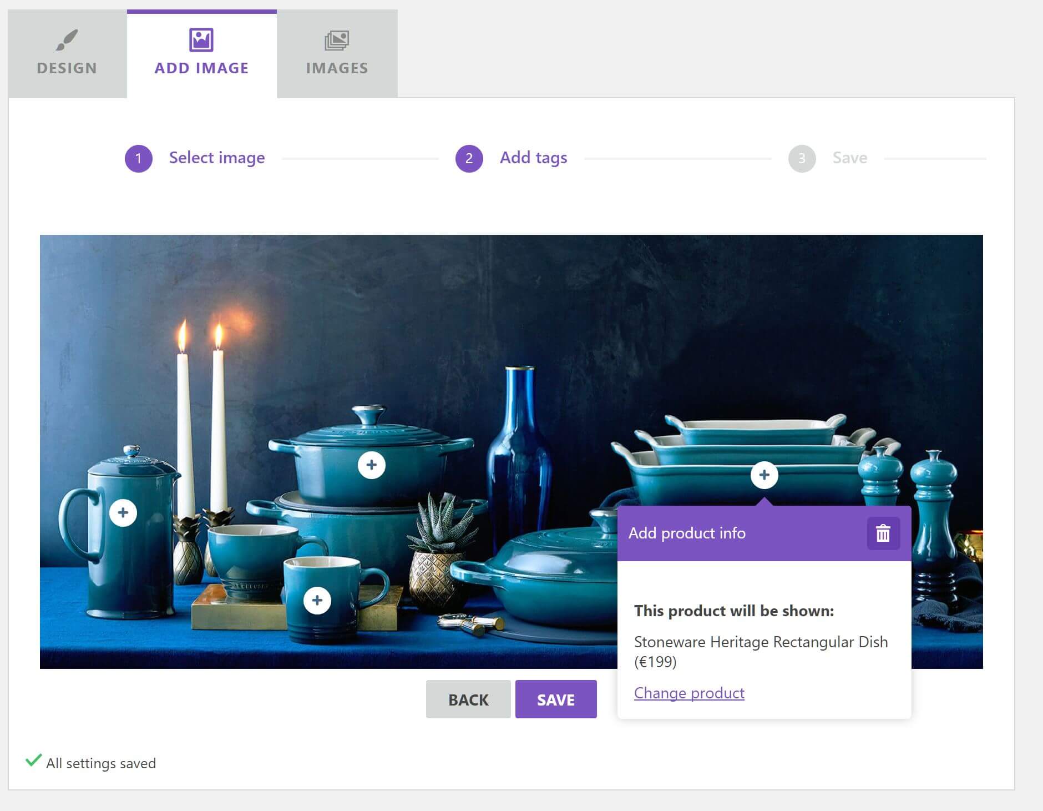This screenshot has height=811, width=1043.
Task: Click the paintbrush icon on Design tab
Action: coord(67,39)
